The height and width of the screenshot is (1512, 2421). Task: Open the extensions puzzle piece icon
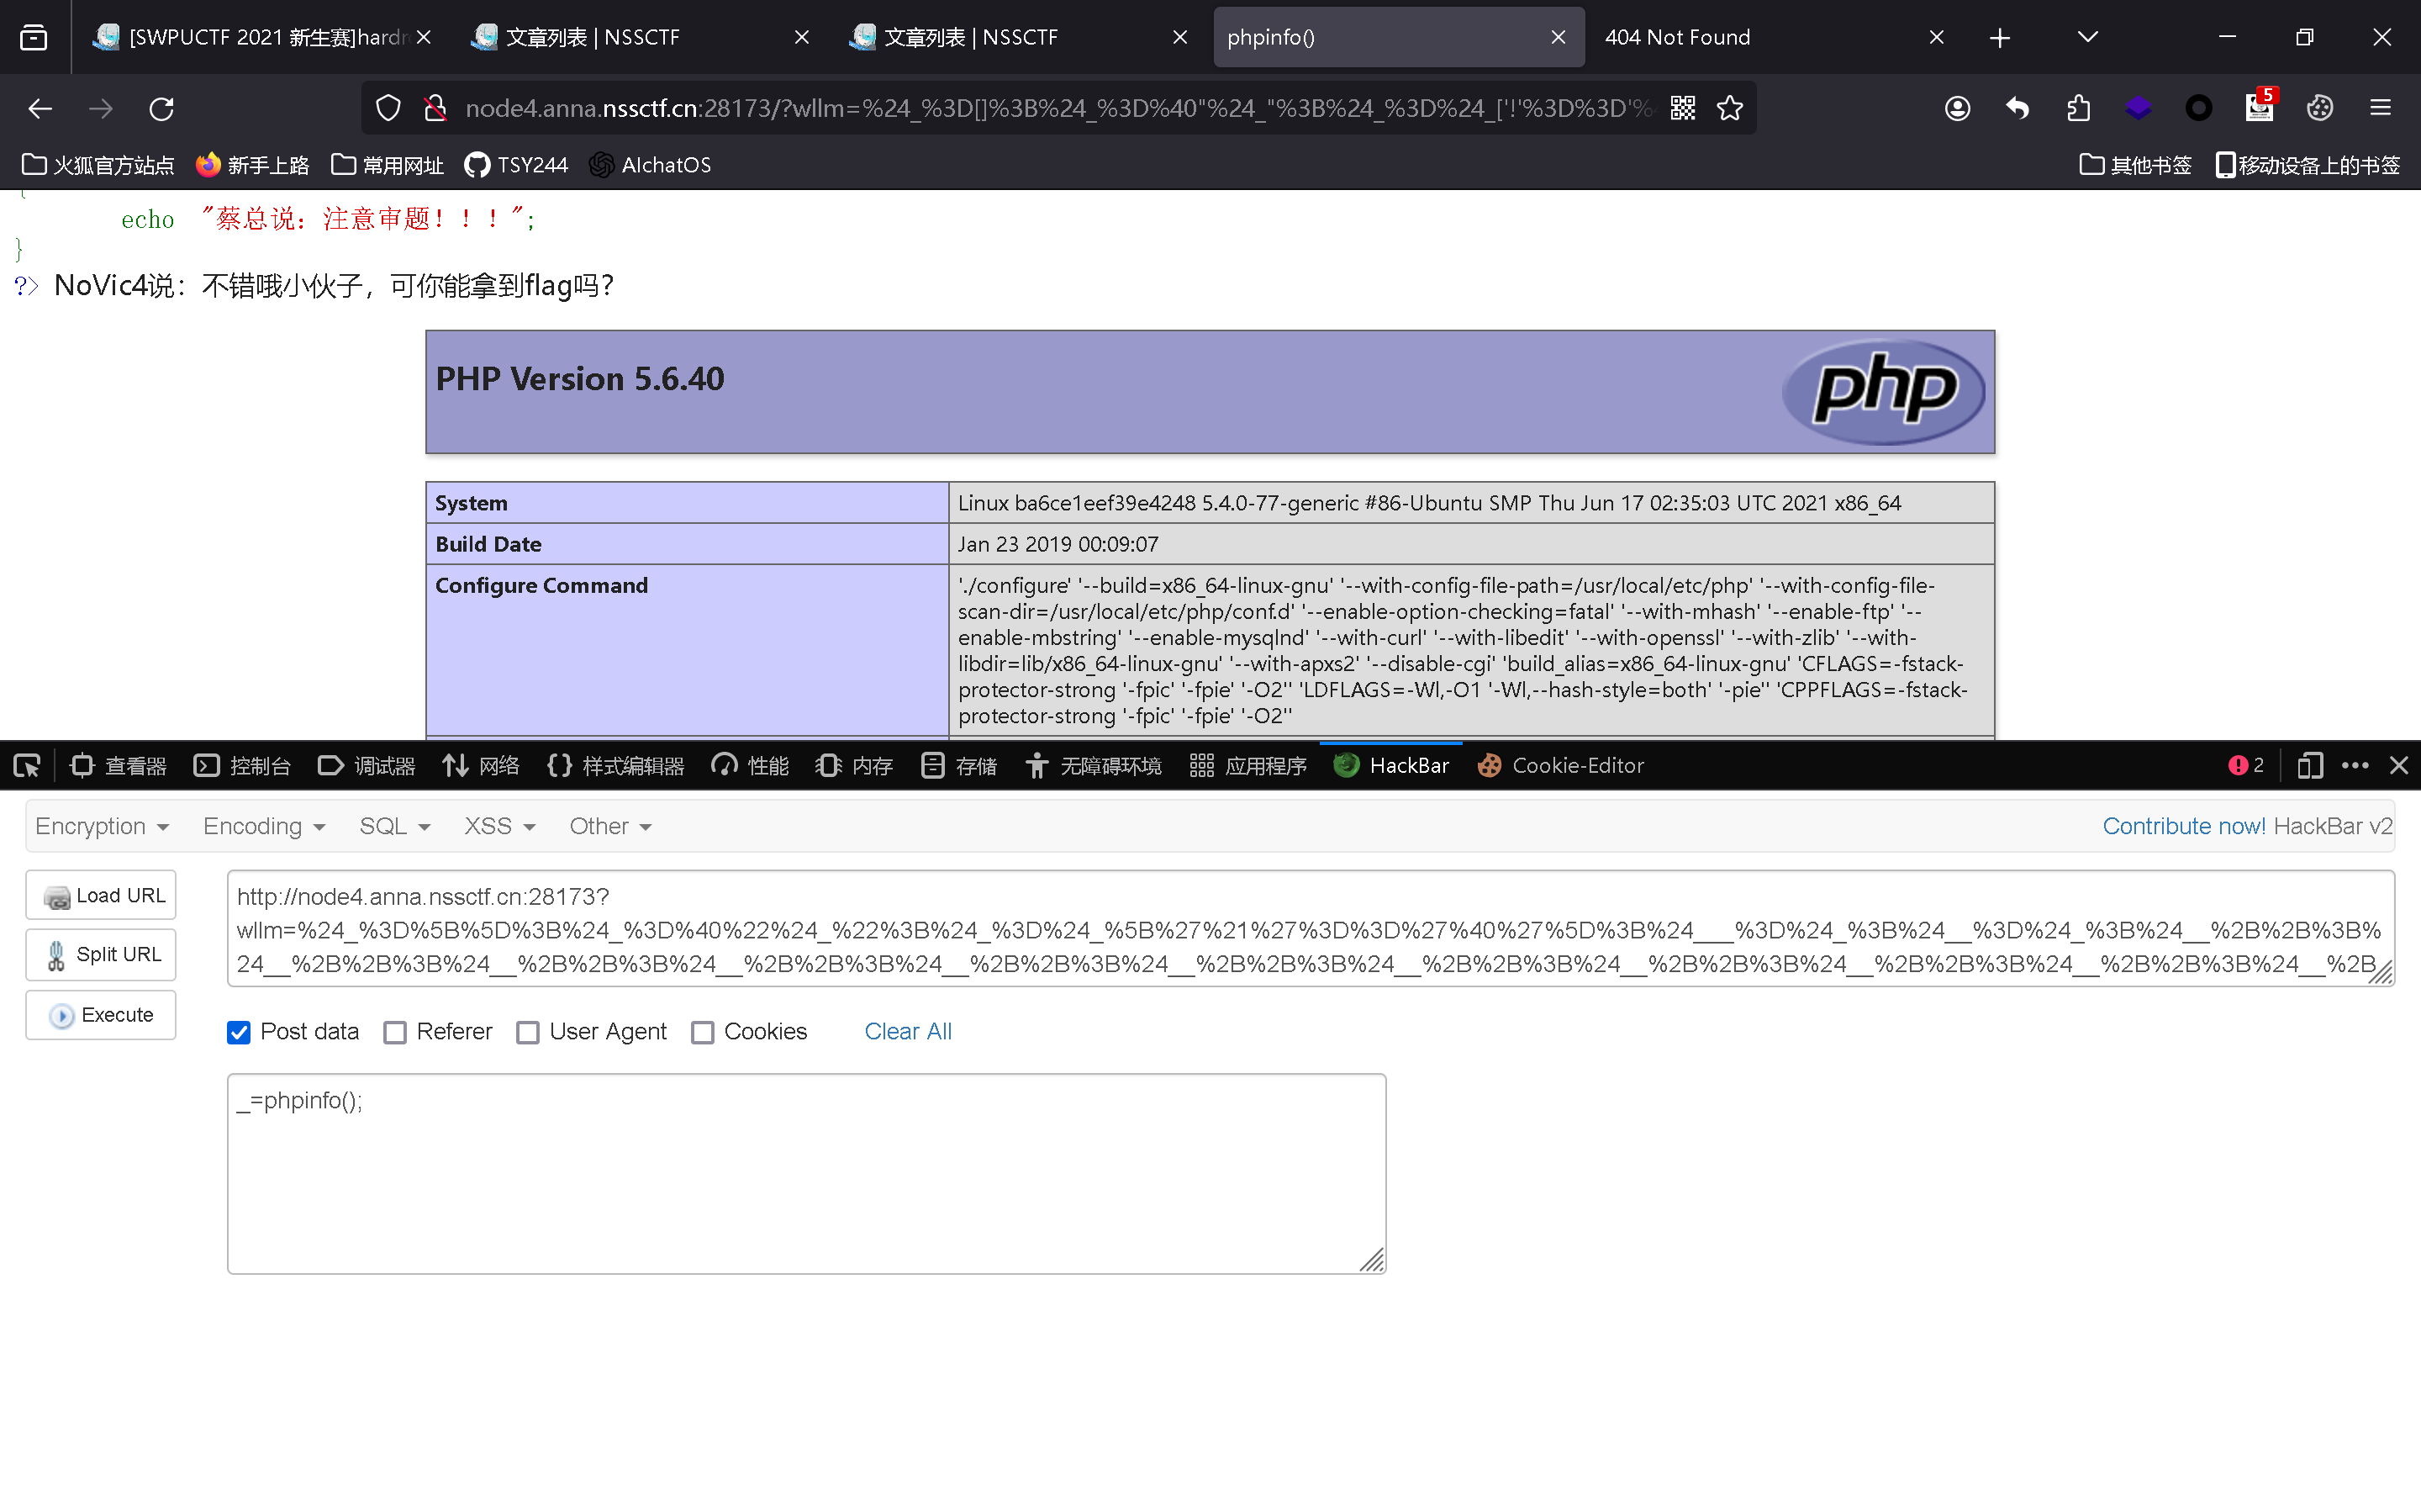[x=2078, y=108]
